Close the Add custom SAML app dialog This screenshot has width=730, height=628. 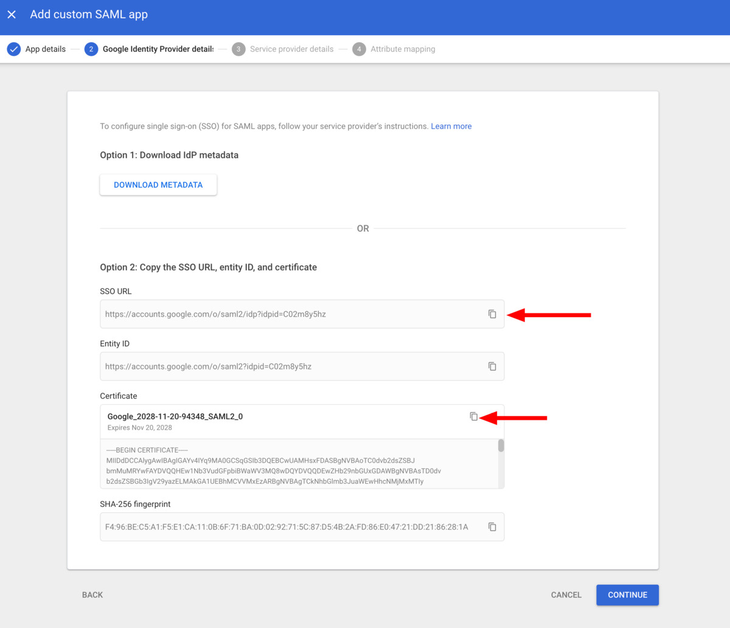click(12, 15)
